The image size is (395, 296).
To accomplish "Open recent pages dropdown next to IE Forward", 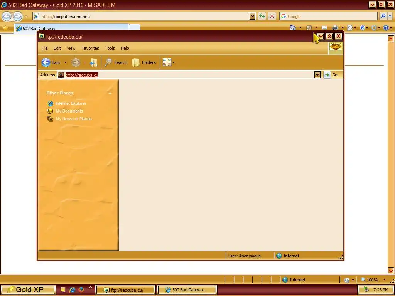I will coord(26,17).
